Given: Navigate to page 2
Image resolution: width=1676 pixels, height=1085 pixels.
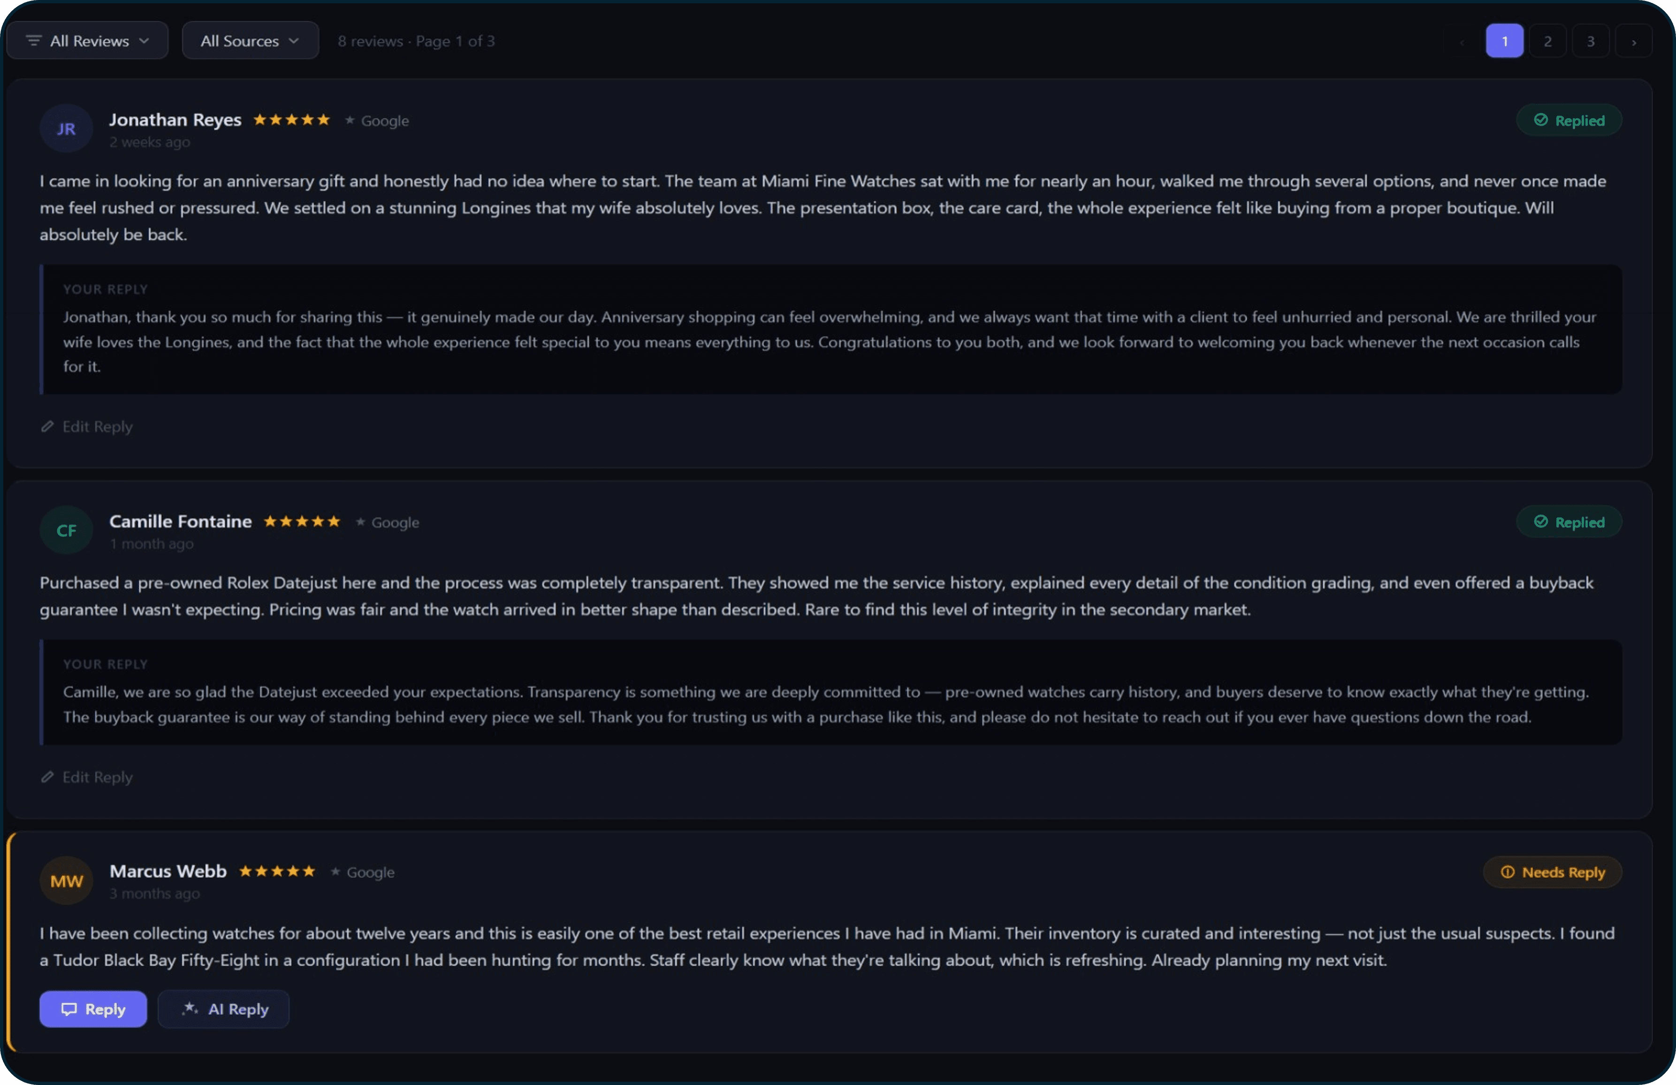Looking at the screenshot, I should [1547, 40].
